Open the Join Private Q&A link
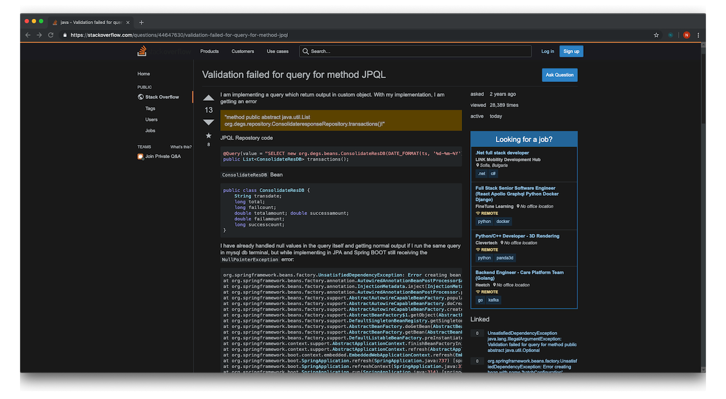726x399 pixels. coord(163,157)
